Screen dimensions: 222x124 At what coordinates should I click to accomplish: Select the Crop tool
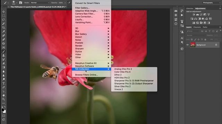[x=3, y=28]
